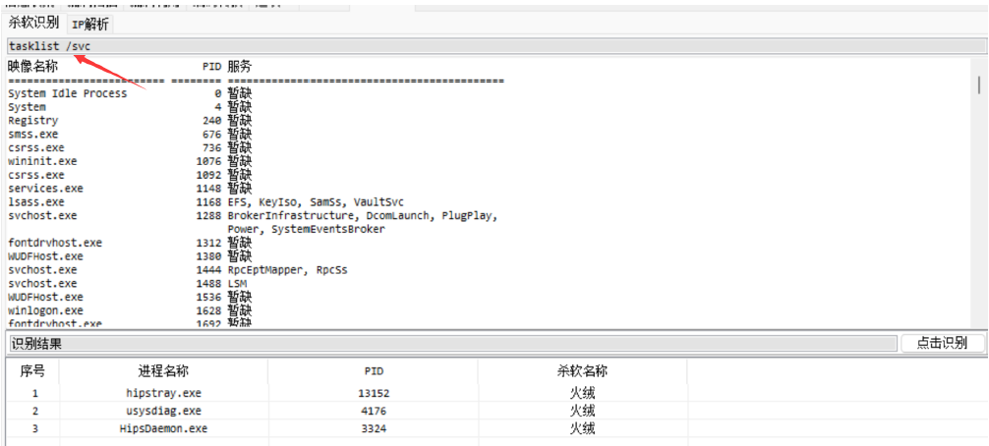This screenshot has width=989, height=446.
Task: Click sequence number 3 in results
Action: point(35,428)
